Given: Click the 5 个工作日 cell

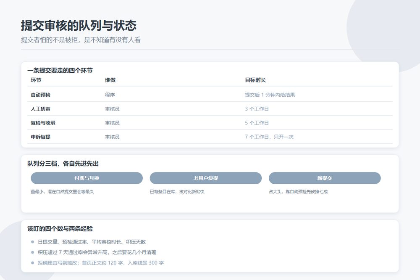Looking at the screenshot, I should coord(257,123).
